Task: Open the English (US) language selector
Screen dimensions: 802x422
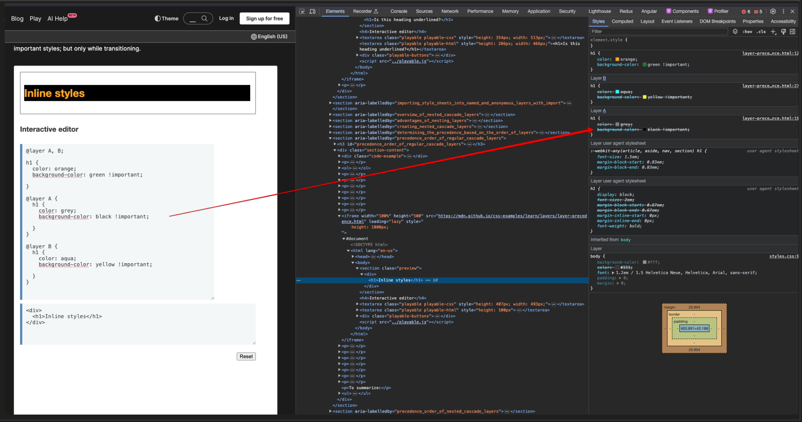Action: point(269,37)
